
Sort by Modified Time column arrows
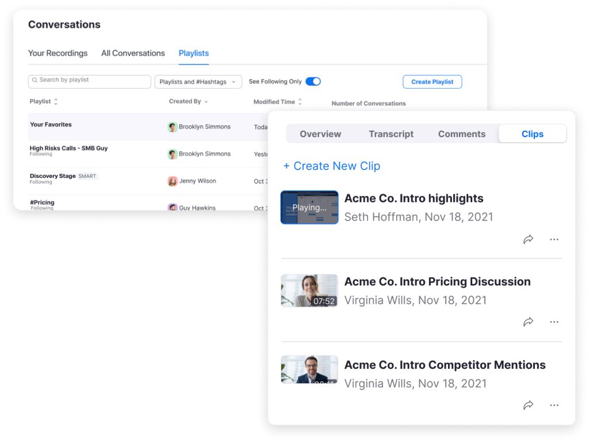[300, 101]
